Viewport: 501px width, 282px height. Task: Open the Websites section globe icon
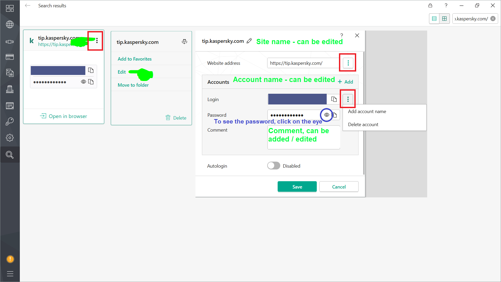[x=10, y=25]
